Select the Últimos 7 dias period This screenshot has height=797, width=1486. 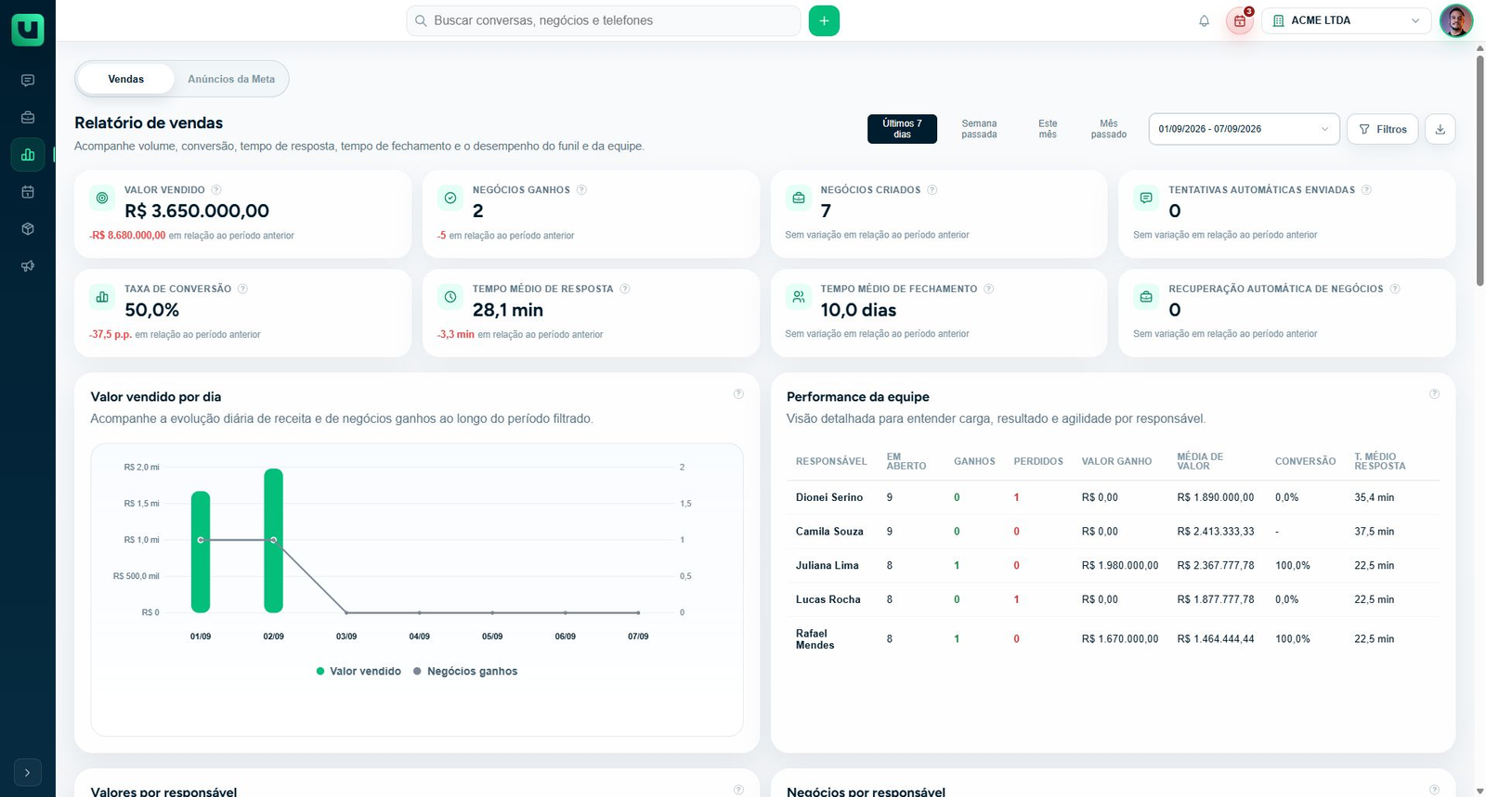pos(902,129)
